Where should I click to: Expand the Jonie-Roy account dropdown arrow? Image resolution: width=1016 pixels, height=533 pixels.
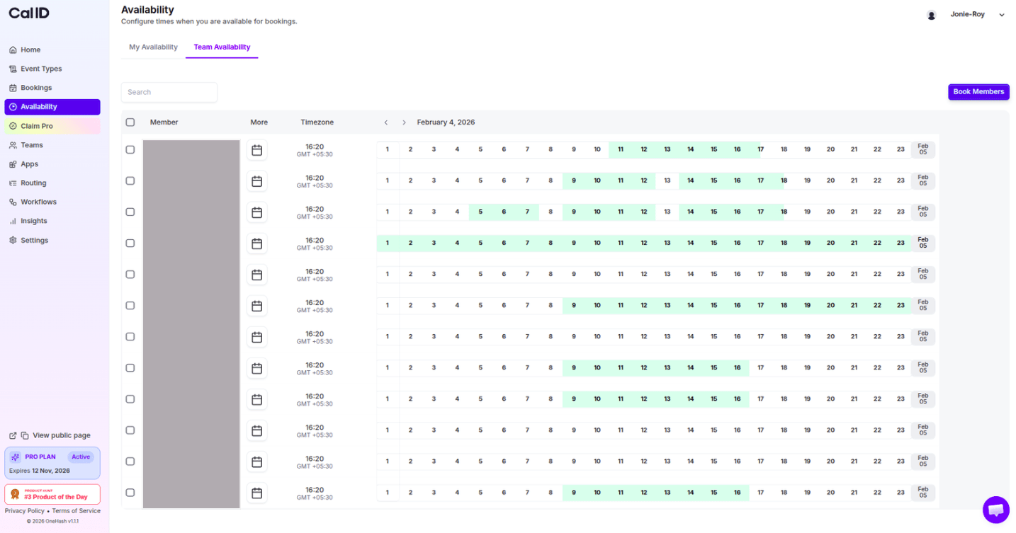coord(1002,15)
